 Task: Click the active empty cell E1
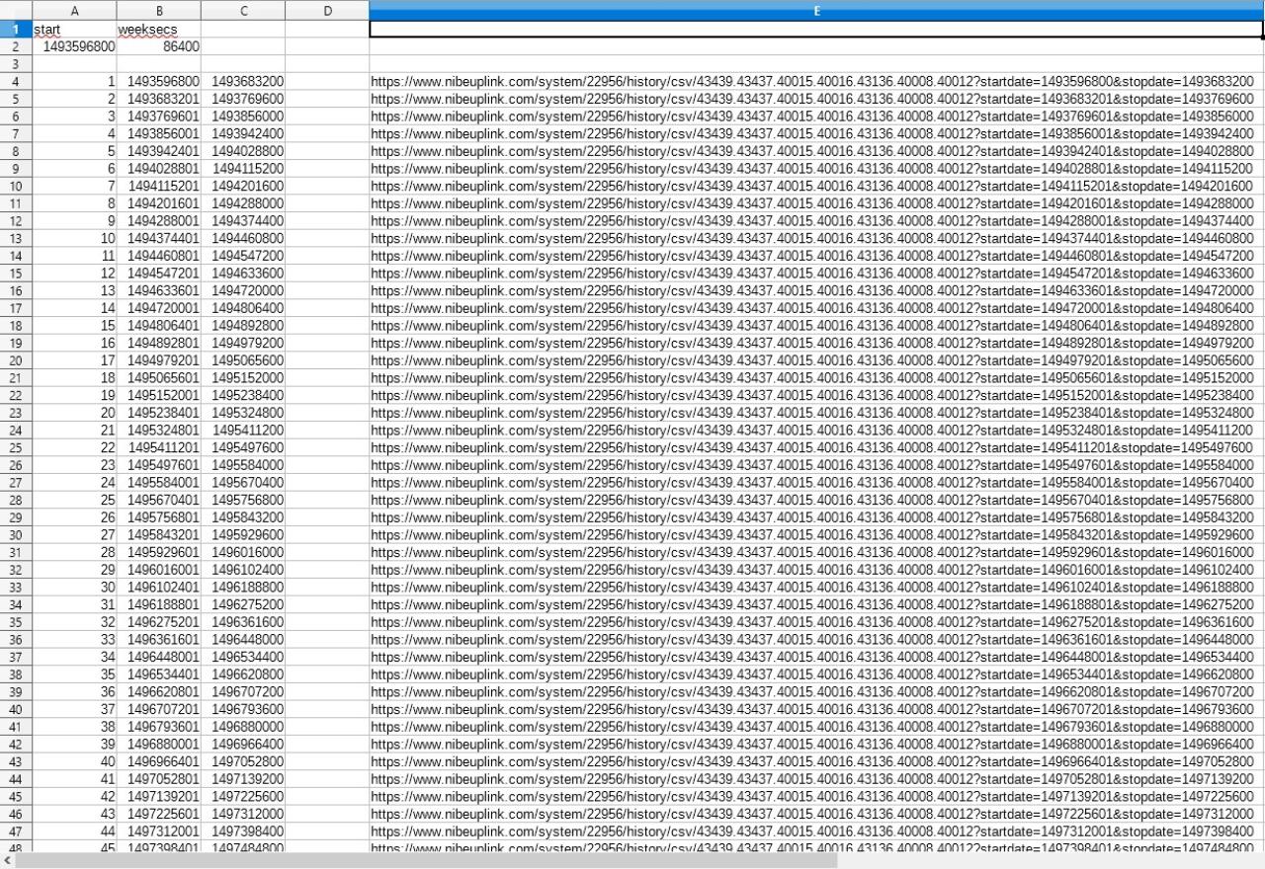[x=816, y=30]
